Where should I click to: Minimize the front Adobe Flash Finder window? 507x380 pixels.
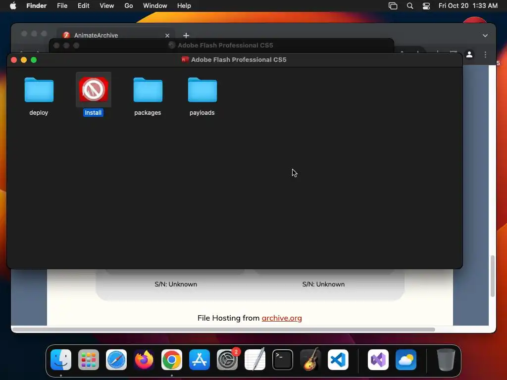point(24,60)
